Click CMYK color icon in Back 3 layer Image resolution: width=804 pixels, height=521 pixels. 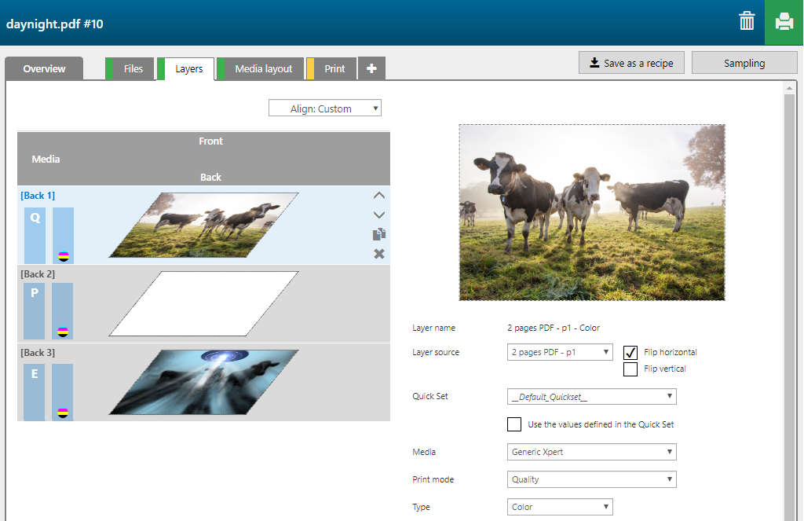[x=63, y=412]
